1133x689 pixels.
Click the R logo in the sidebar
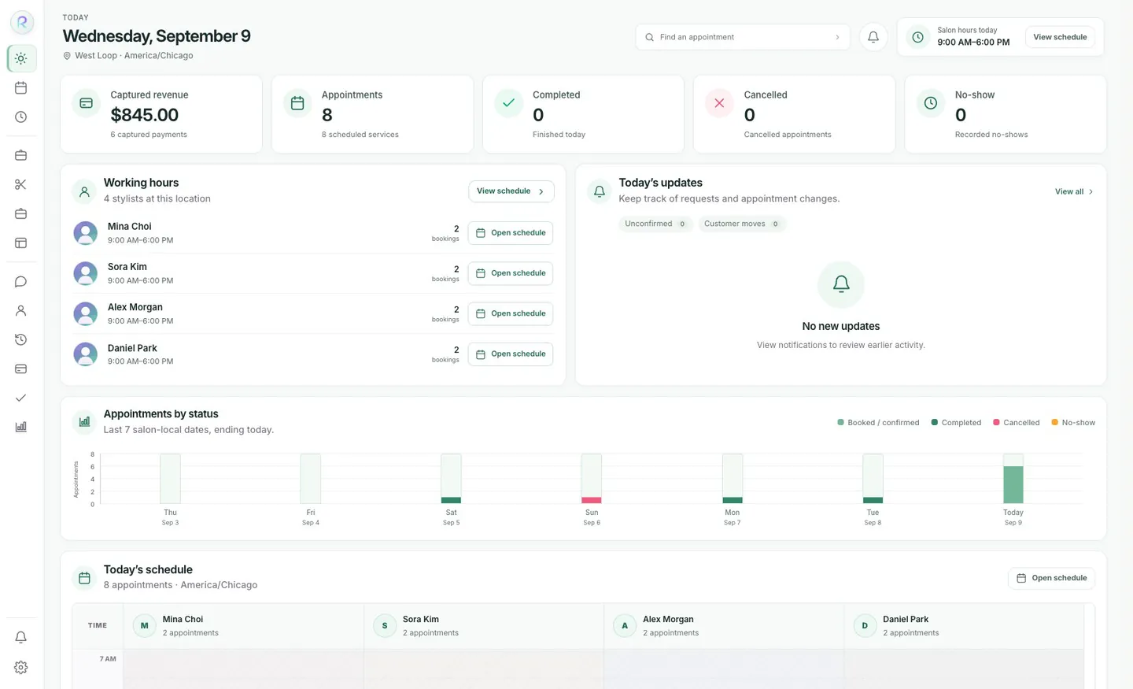point(22,23)
